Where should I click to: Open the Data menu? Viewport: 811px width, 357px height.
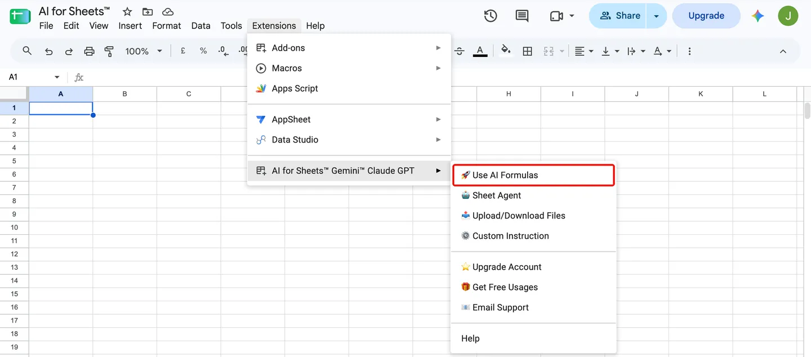pos(200,25)
